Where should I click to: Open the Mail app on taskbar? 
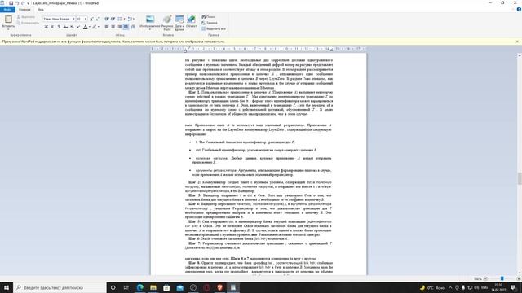point(179,287)
